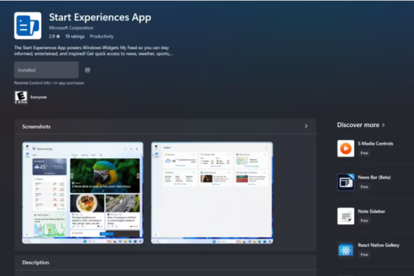Click the Installed button
The width and height of the screenshot is (414, 276).
46,70
